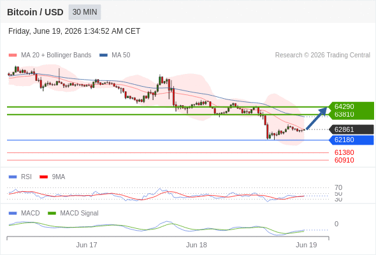Select the Bitcoin / USD title

[x=35, y=12]
